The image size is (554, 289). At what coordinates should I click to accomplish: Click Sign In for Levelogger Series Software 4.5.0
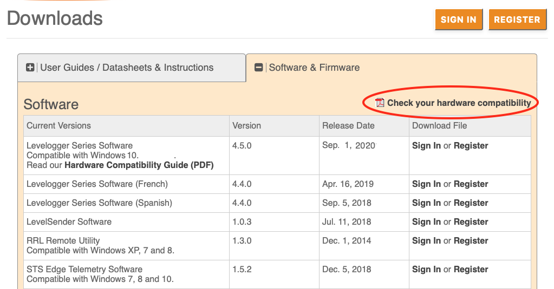click(426, 145)
